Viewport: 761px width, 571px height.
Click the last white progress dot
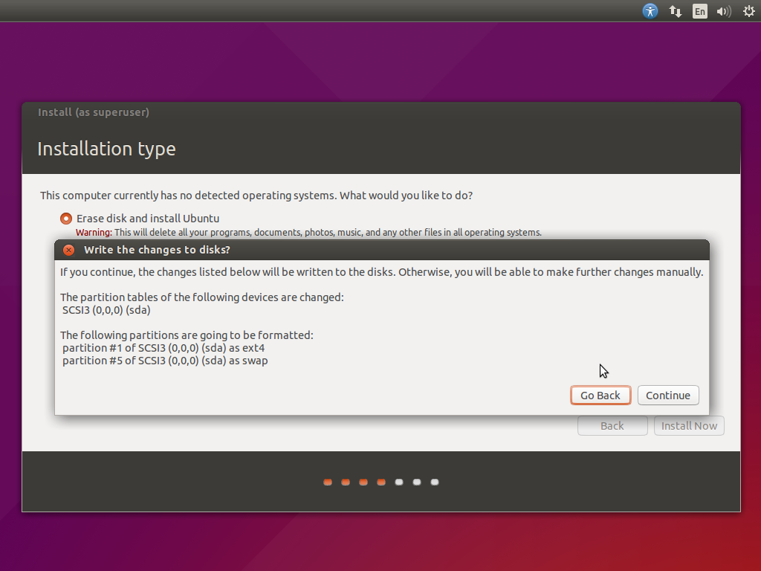[x=435, y=483]
